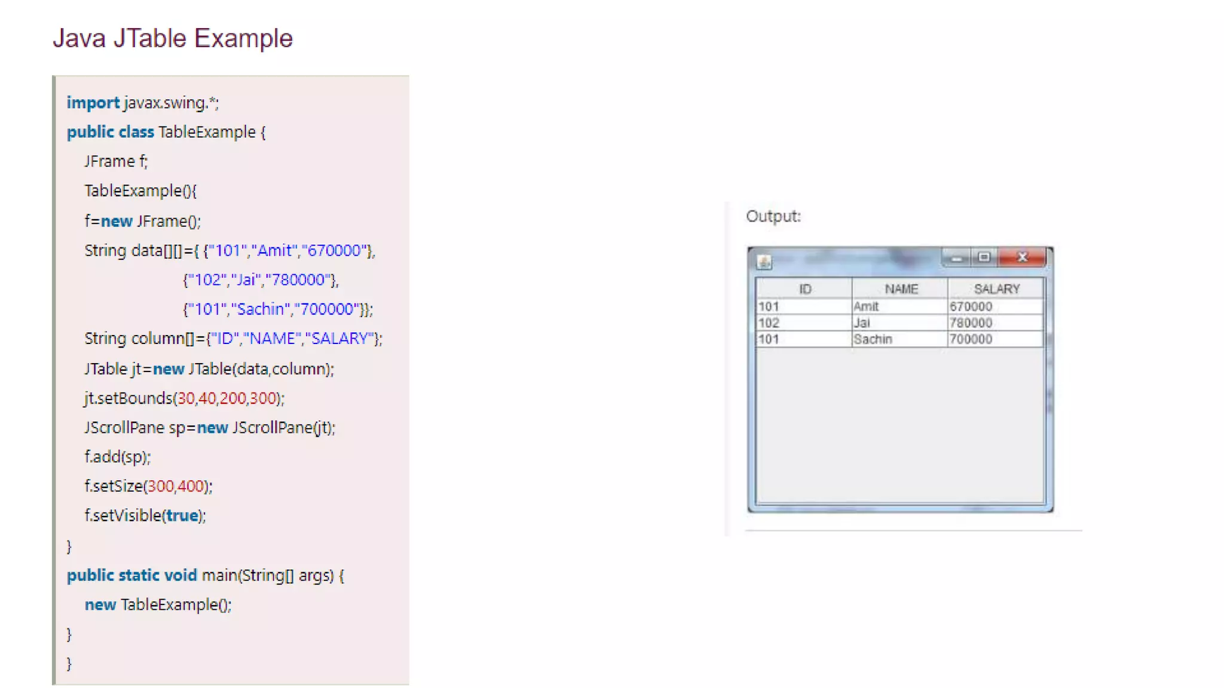Click the ID column header

pos(804,289)
